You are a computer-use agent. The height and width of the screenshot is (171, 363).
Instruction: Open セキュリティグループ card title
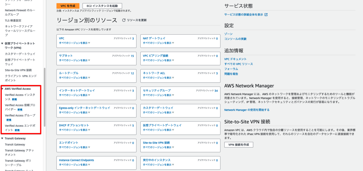click(x=157, y=90)
